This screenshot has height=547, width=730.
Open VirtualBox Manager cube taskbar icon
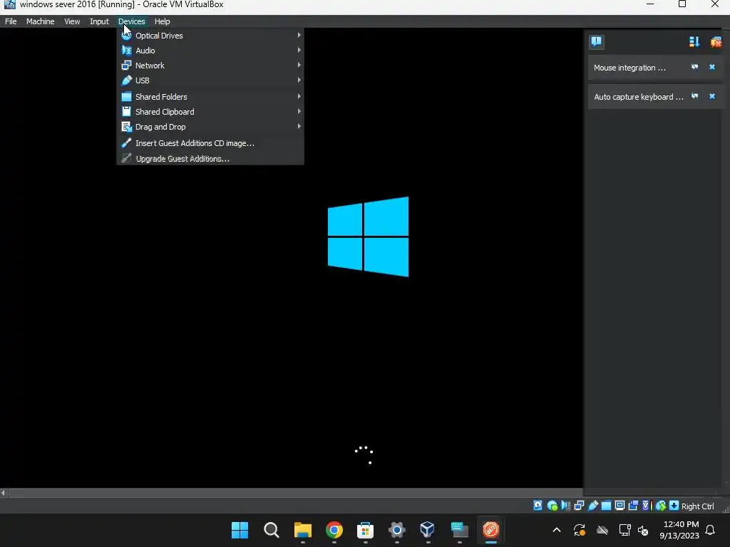(428, 530)
